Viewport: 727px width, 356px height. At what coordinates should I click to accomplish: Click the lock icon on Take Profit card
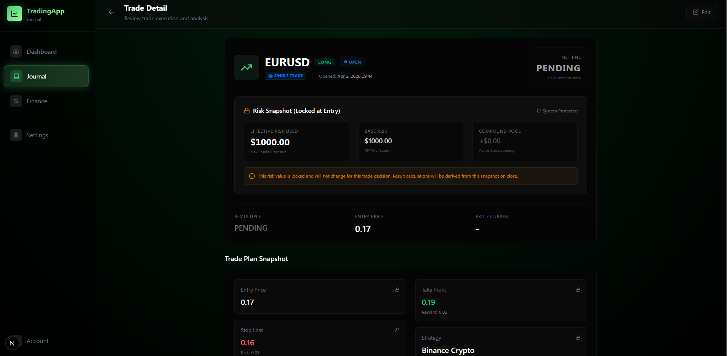pyautogui.click(x=578, y=290)
